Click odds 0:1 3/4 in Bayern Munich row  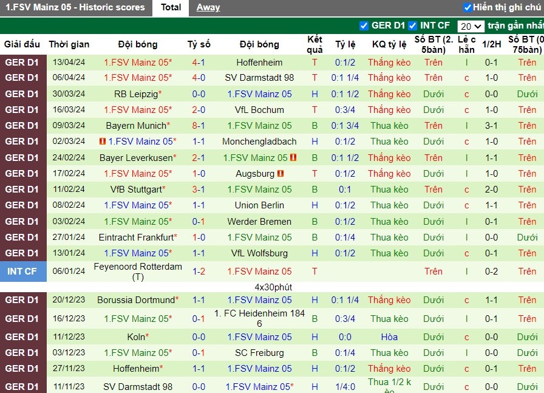coord(345,126)
